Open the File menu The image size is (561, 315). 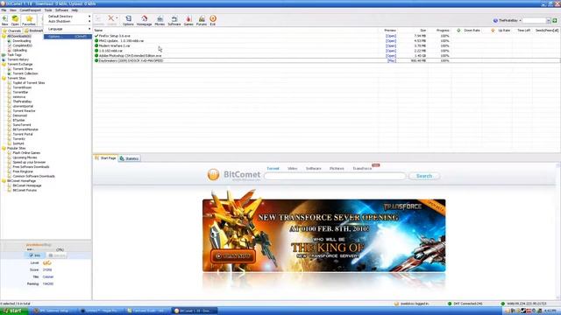pos(4,10)
